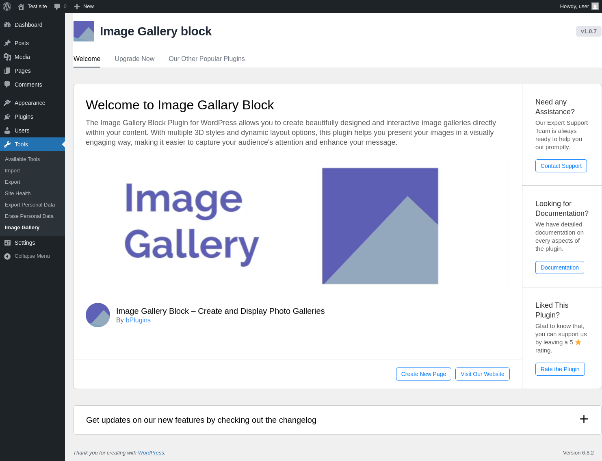602x461 pixels.
Task: Click the Welcome to Image Gallary Block heading
Action: pos(180,105)
